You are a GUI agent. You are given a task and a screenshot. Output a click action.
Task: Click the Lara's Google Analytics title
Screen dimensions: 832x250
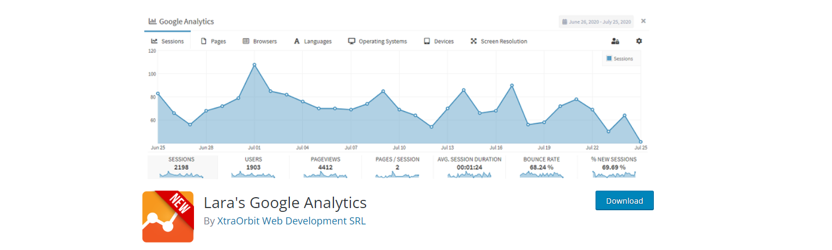pos(285,203)
